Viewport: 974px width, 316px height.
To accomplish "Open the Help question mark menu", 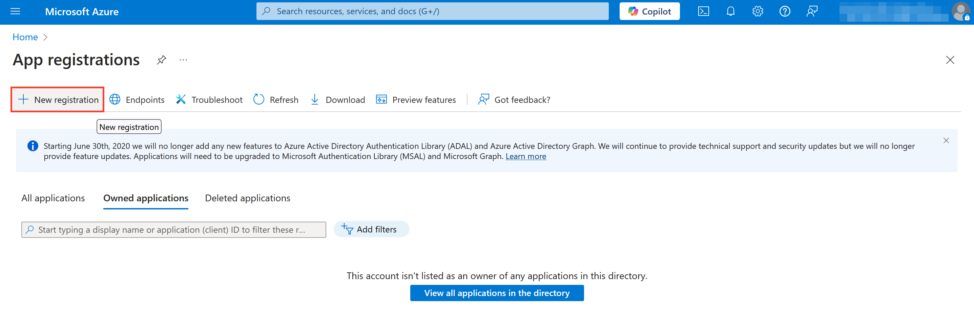I will (785, 11).
